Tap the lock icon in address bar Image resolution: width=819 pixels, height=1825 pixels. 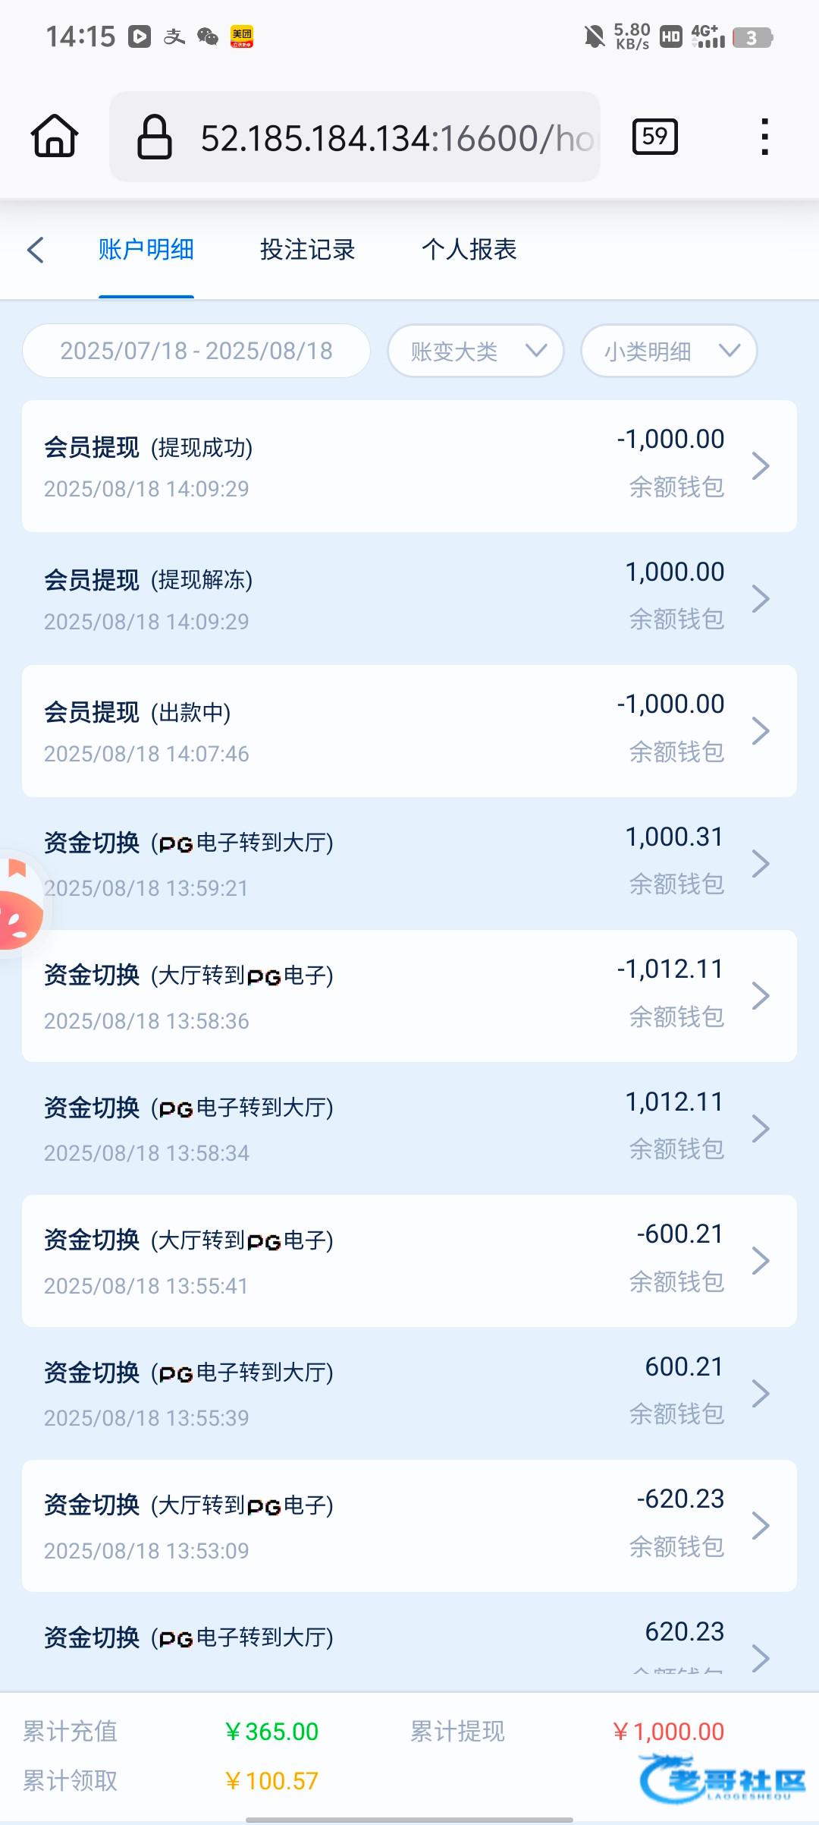[x=155, y=137]
